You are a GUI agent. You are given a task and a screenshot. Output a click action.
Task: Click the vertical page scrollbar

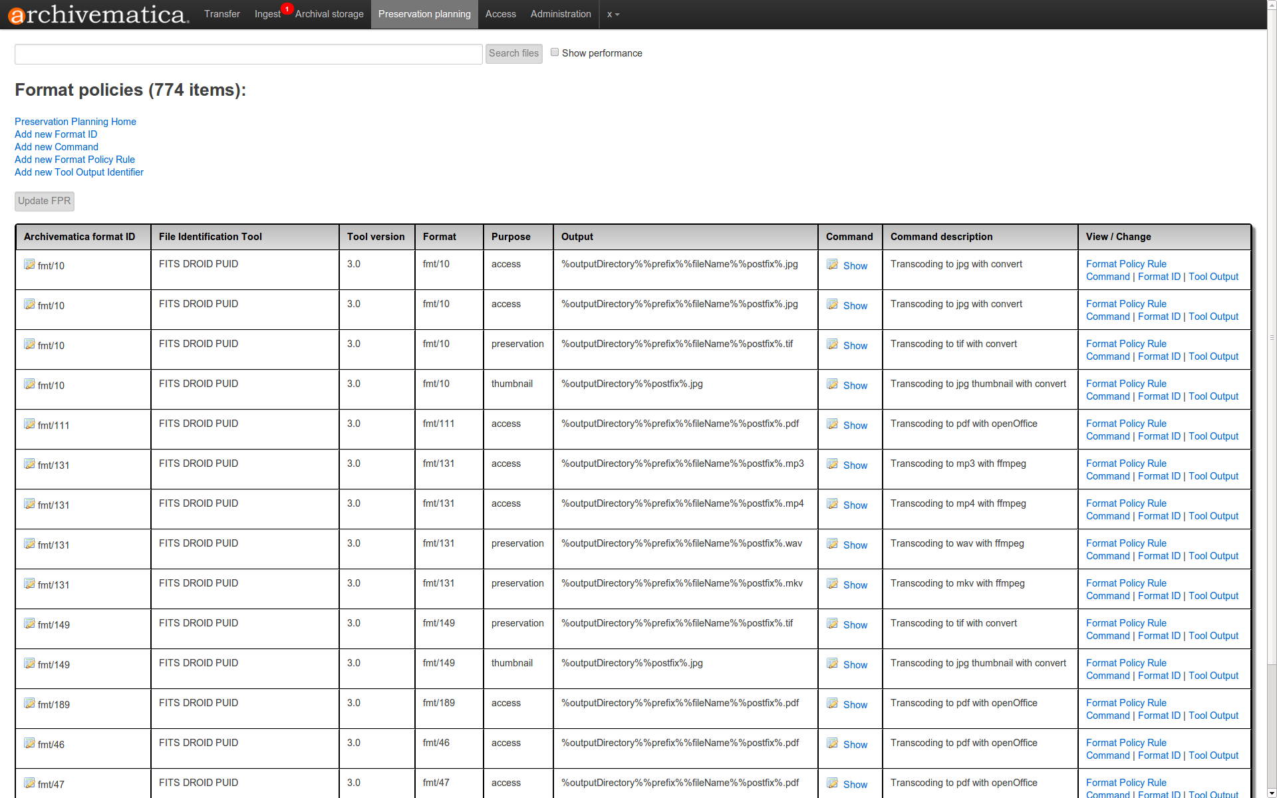tap(1271, 338)
